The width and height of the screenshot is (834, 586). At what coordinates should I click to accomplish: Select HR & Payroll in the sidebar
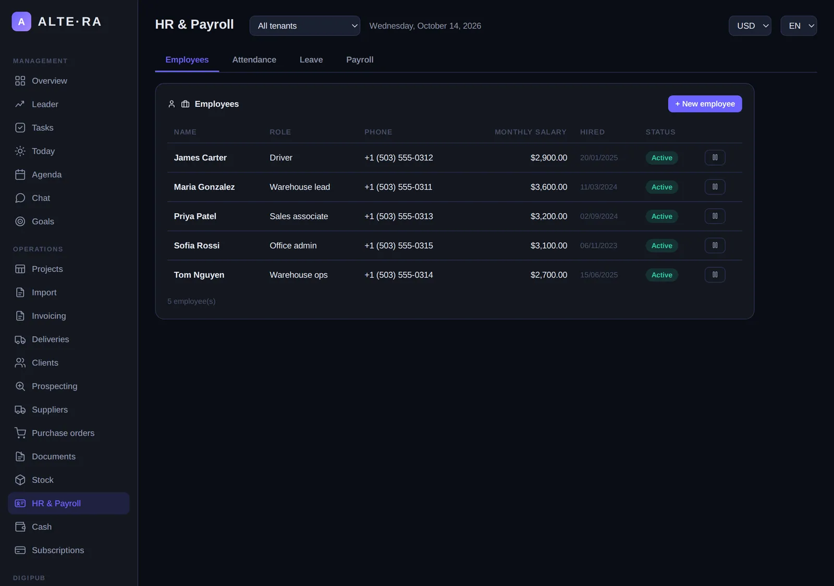click(69, 503)
